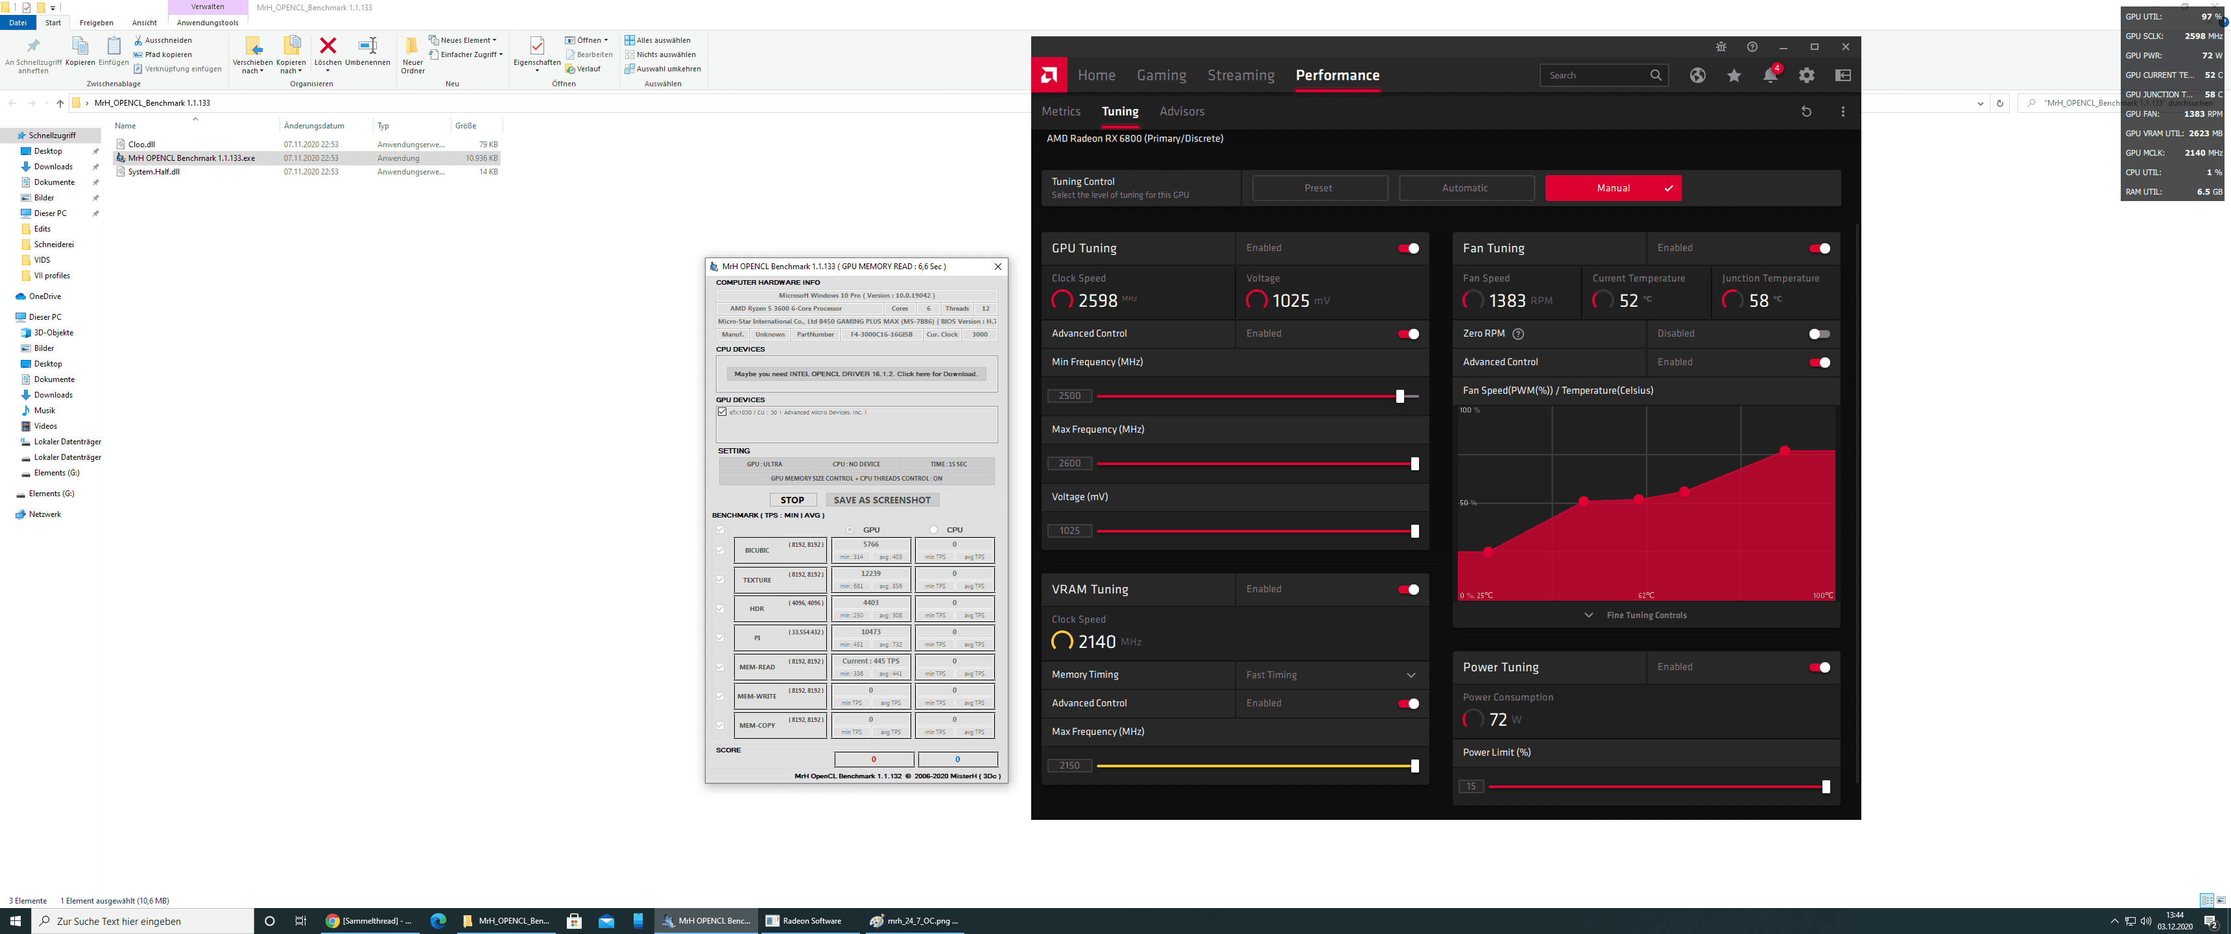The height and width of the screenshot is (934, 2231).
Task: Toggle the GPU Tuning enabled switch
Action: coord(1409,248)
